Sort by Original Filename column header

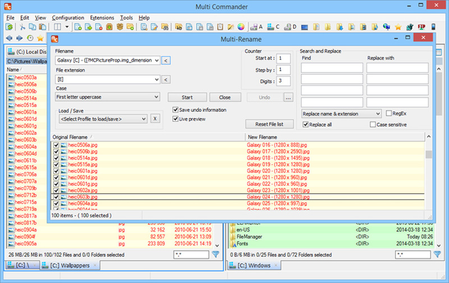148,137
